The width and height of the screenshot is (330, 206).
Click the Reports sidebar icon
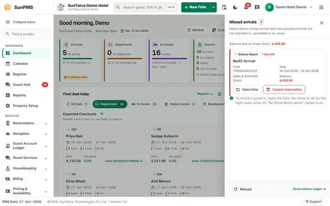coord(8,95)
